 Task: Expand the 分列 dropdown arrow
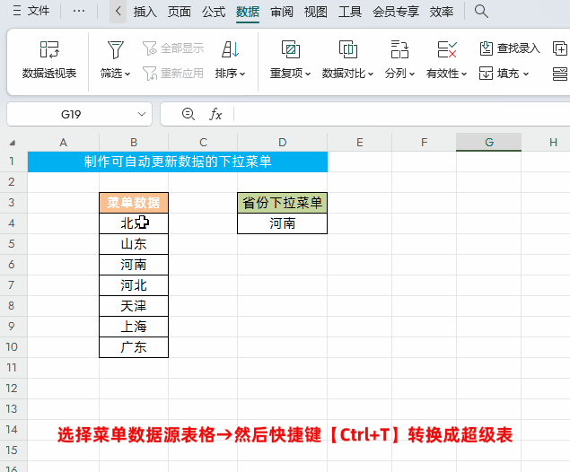[x=412, y=74]
